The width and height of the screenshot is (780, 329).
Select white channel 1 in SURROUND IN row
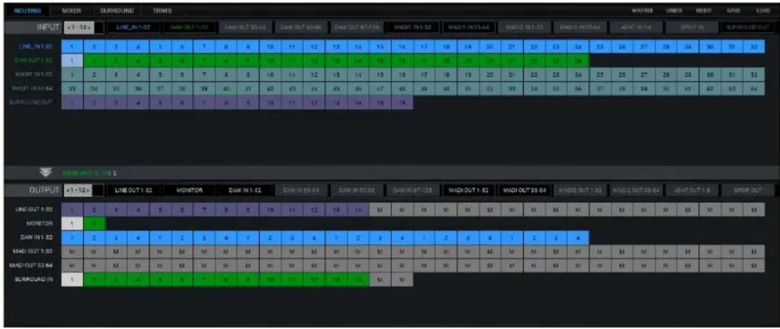[73, 281]
